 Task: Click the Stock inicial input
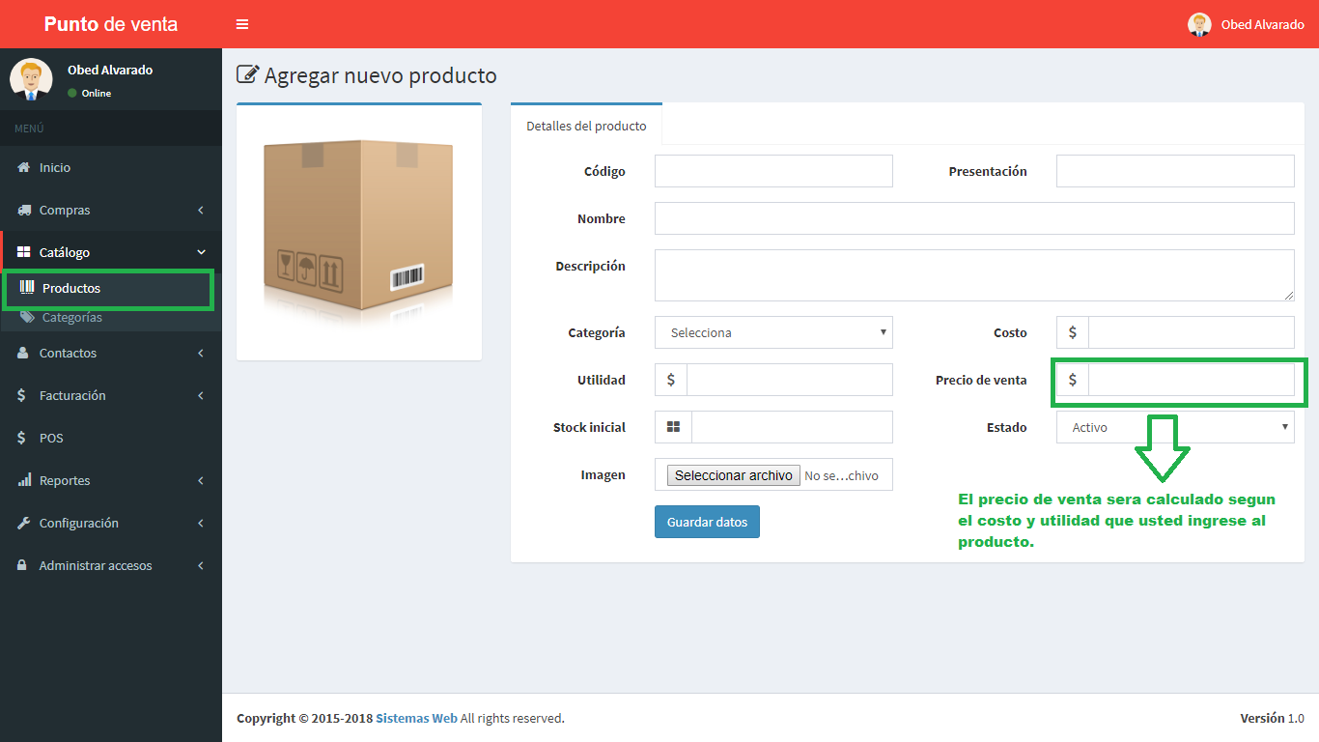click(792, 427)
